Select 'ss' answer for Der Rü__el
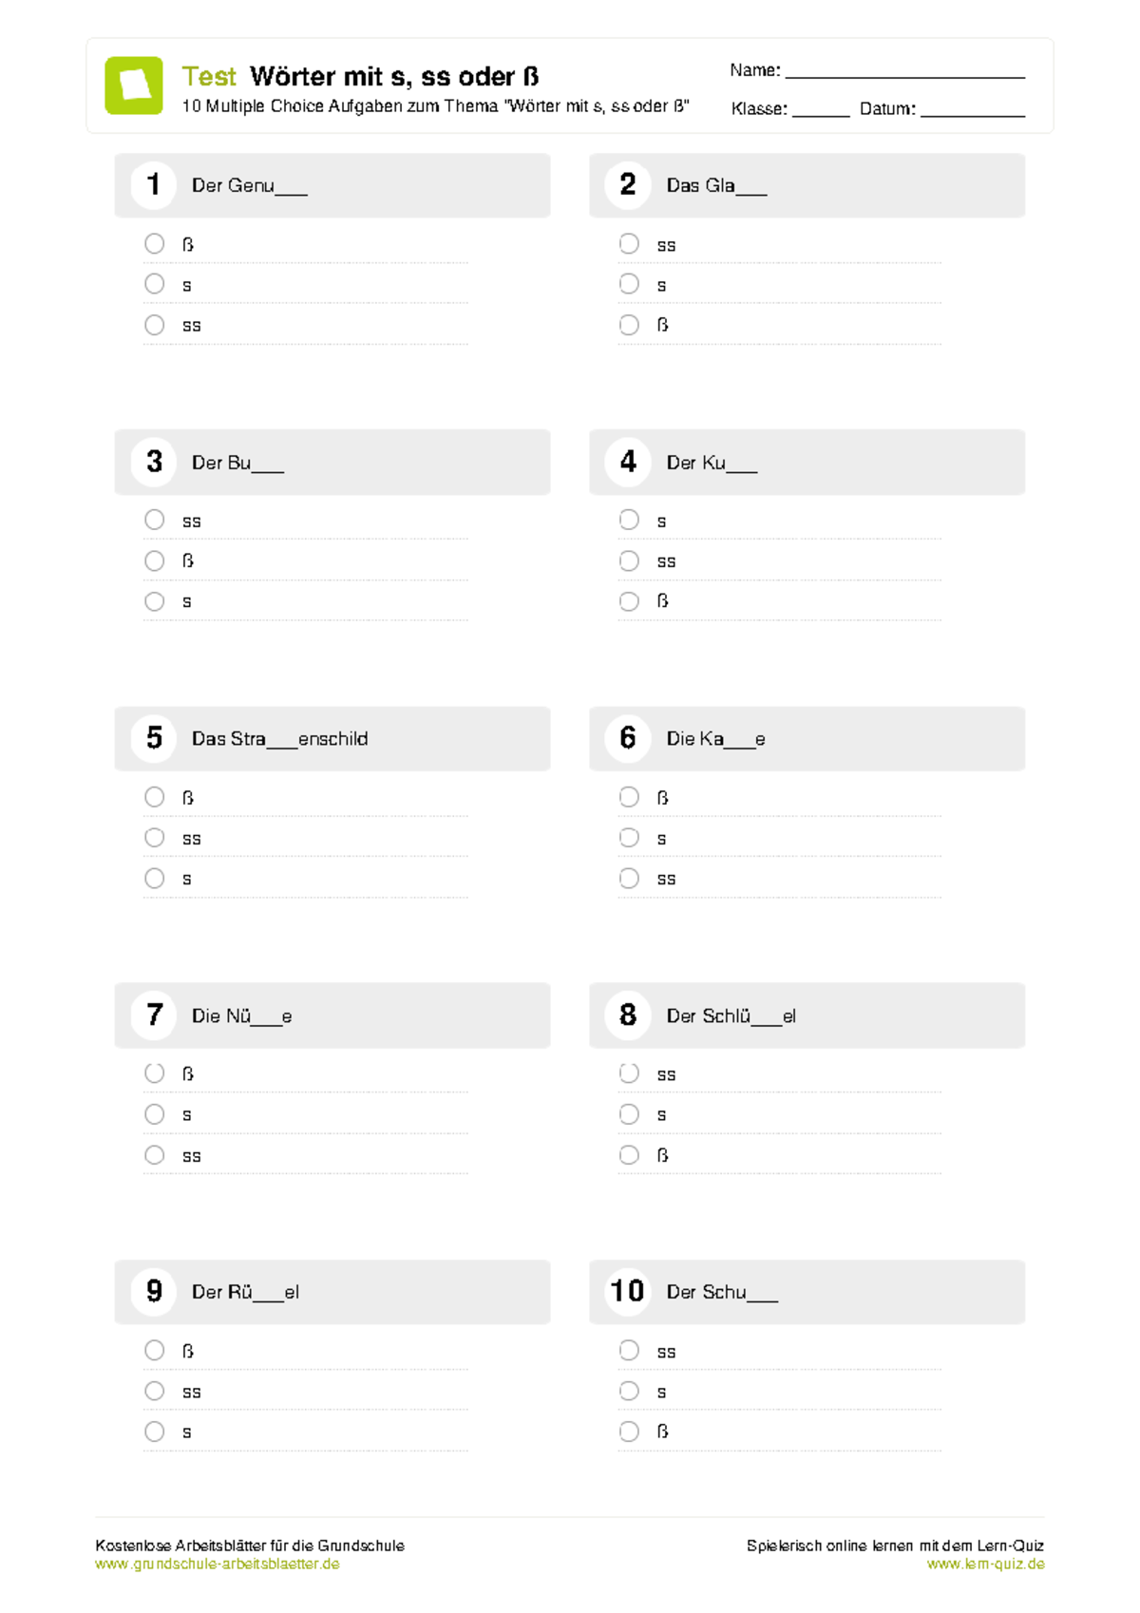Viewport: 1140px width, 1613px height. tap(154, 1391)
